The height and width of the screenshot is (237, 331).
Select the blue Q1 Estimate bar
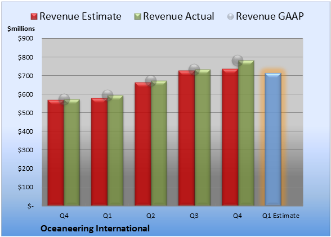point(273,139)
